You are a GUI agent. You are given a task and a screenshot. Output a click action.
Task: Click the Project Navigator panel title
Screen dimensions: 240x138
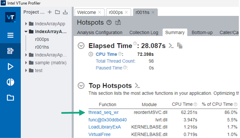[x=34, y=12]
